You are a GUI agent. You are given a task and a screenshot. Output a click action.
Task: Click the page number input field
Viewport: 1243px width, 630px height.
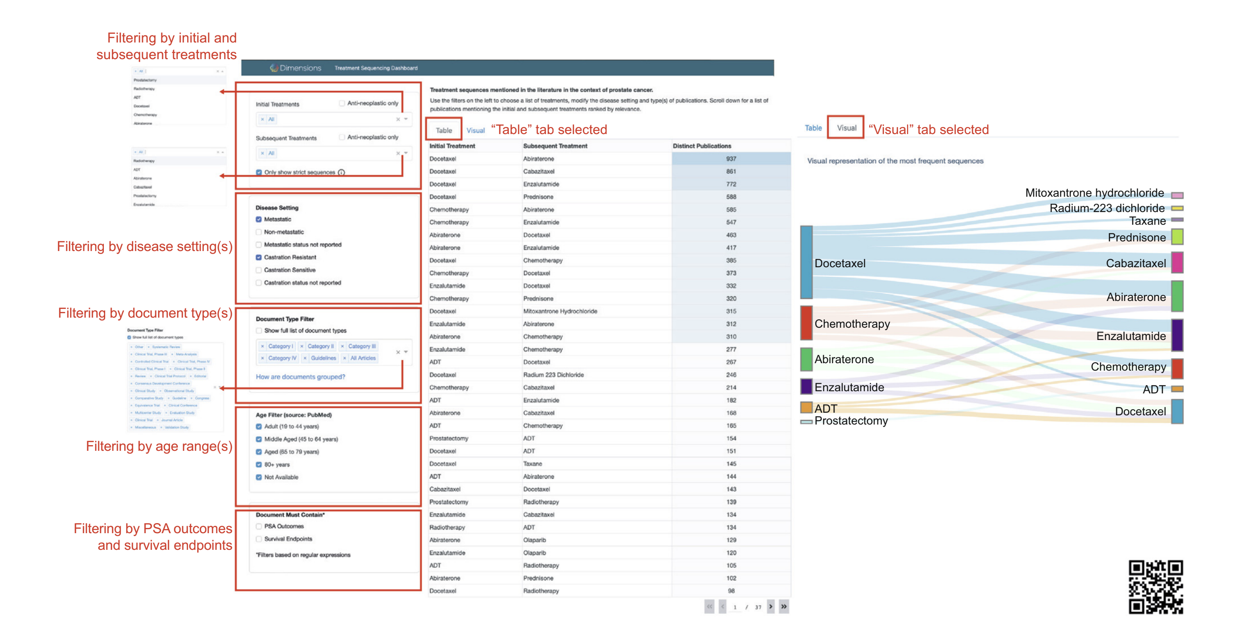pyautogui.click(x=735, y=607)
